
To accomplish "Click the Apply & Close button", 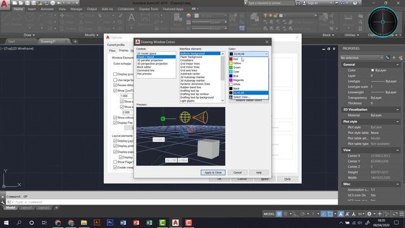I will [213, 172].
